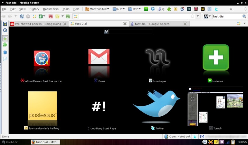Click the page info sidebar icon
Screen dimensions: 248x145
(x=5, y=58)
